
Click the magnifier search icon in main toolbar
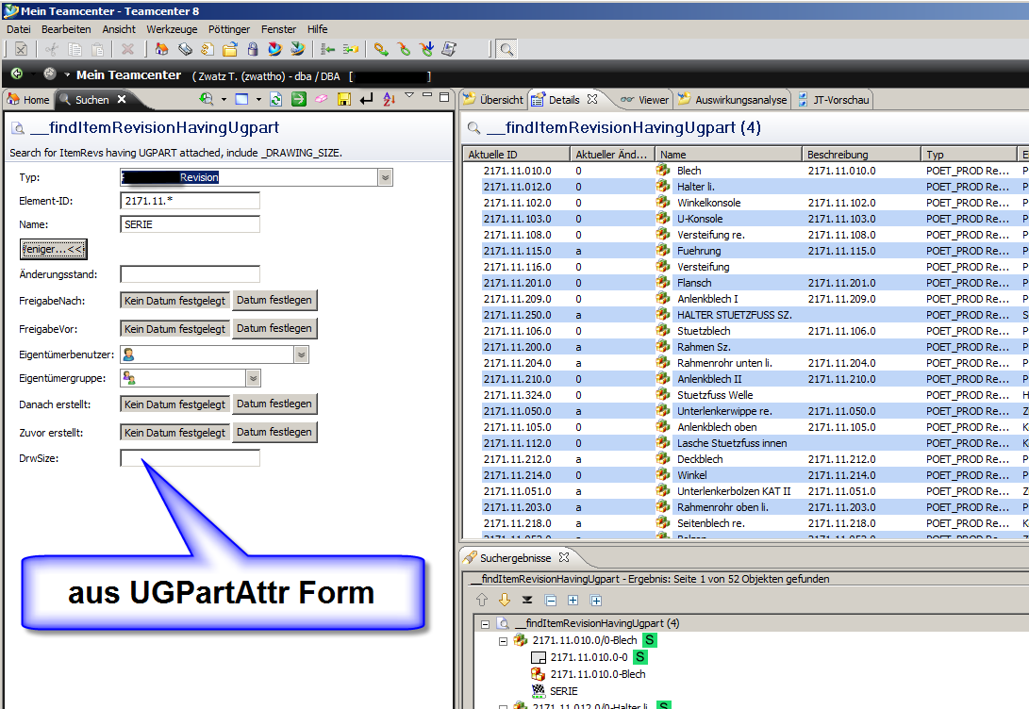point(506,49)
